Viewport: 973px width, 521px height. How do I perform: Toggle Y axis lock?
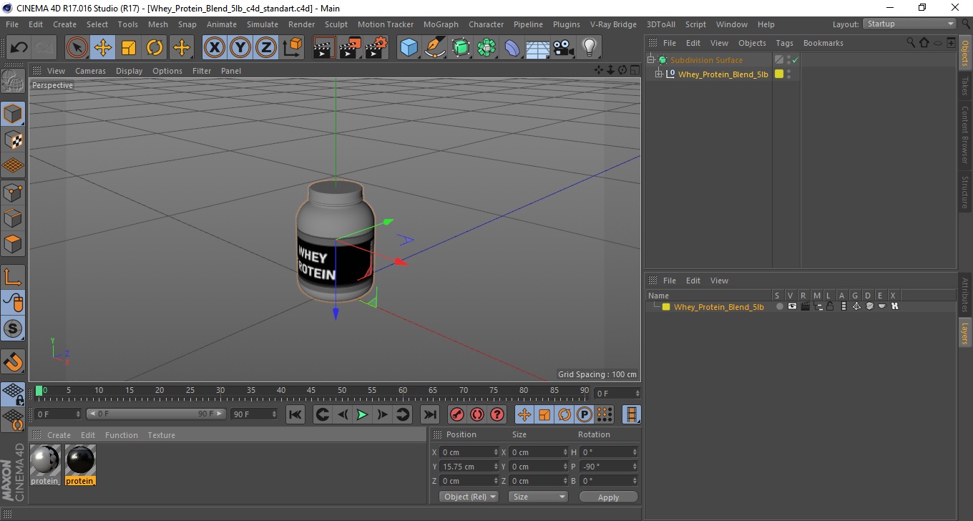click(240, 48)
